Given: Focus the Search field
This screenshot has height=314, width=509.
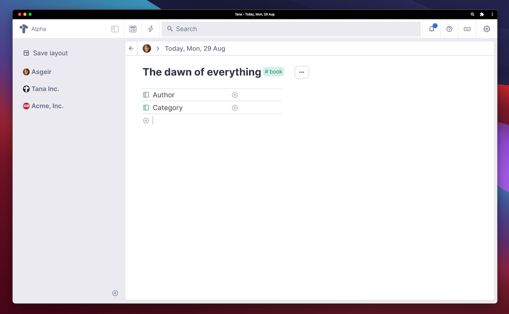Looking at the screenshot, I should (x=291, y=29).
